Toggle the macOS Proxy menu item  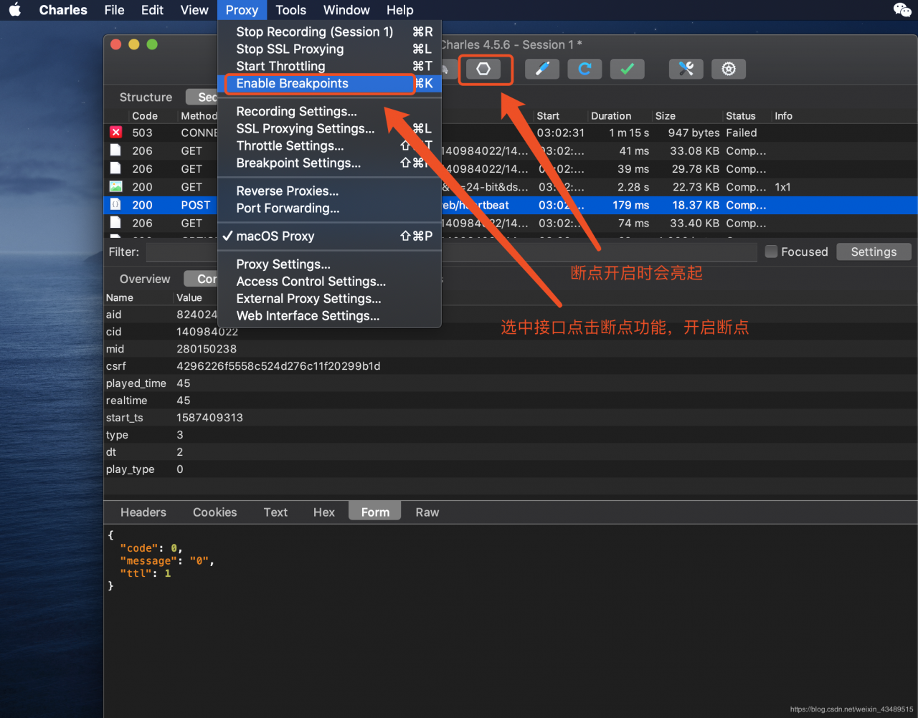coord(329,236)
